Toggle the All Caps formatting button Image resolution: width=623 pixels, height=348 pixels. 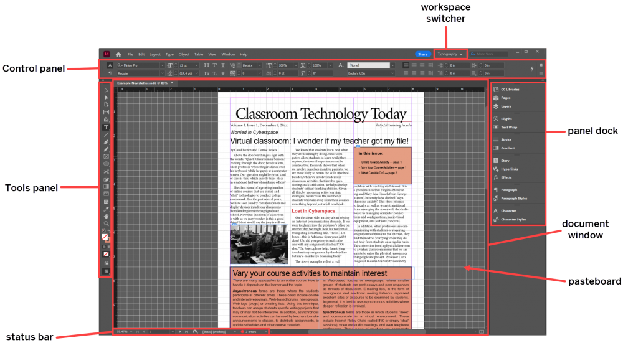207,65
